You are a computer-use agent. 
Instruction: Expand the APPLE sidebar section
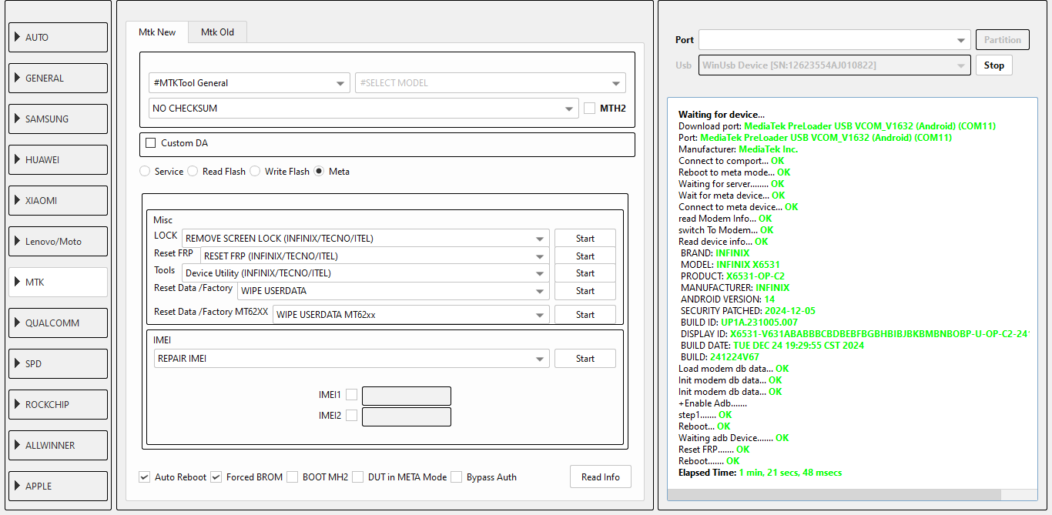point(58,486)
